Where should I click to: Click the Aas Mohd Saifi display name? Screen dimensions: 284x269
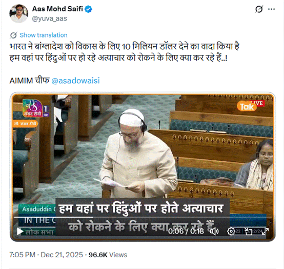pos(57,9)
